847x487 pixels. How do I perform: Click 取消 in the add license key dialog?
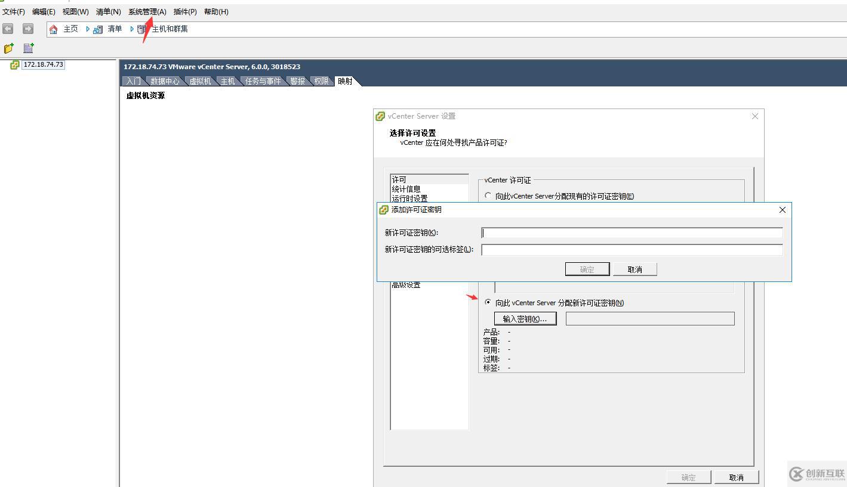[x=635, y=269]
